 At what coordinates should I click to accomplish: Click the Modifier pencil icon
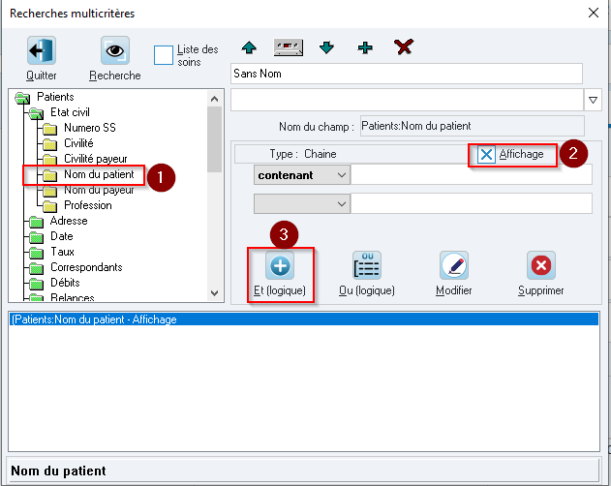[454, 265]
